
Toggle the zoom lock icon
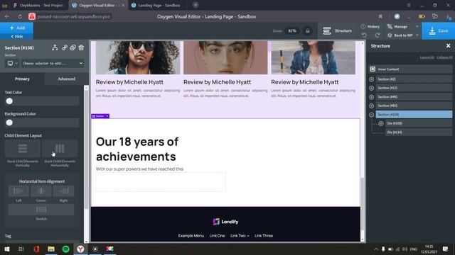[308, 30]
